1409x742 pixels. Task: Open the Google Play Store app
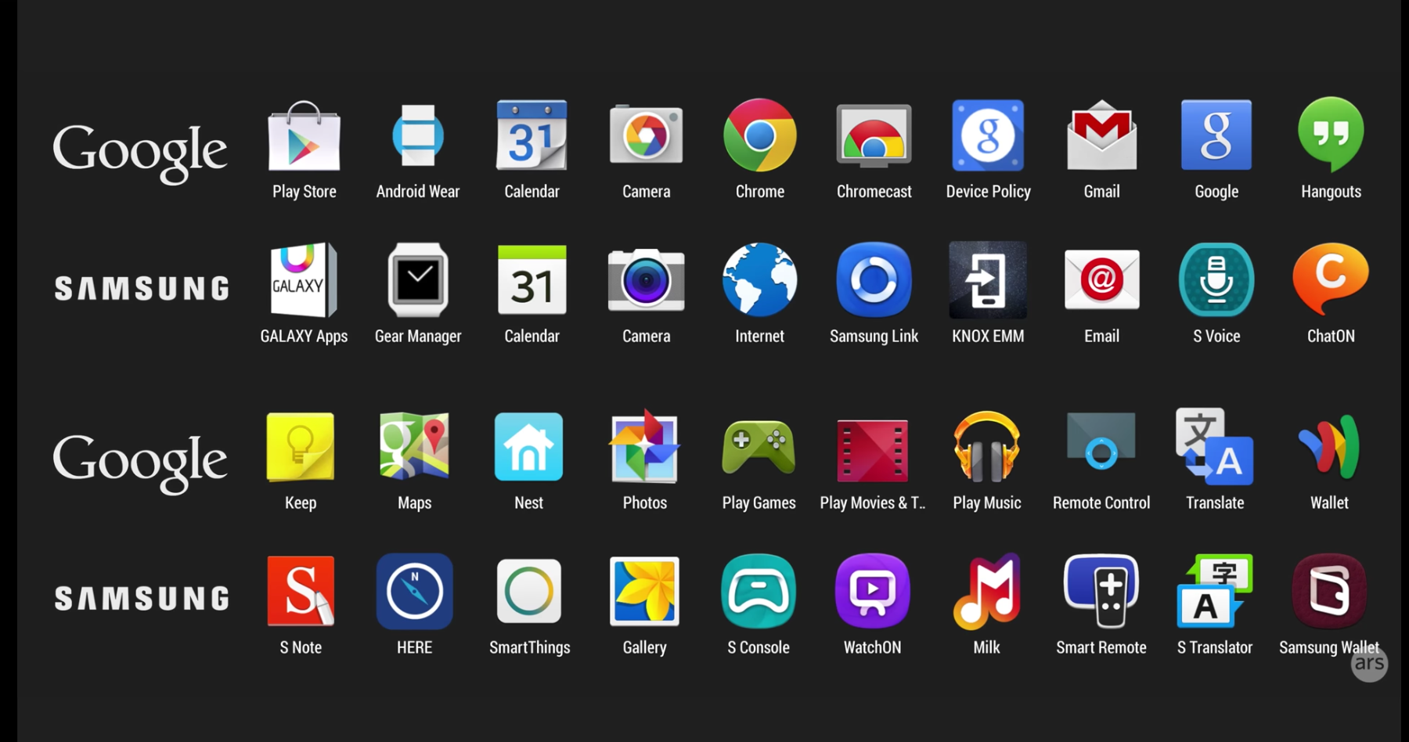click(304, 135)
